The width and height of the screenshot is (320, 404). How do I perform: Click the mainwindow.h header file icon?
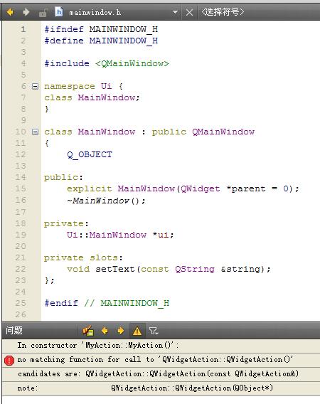point(59,12)
